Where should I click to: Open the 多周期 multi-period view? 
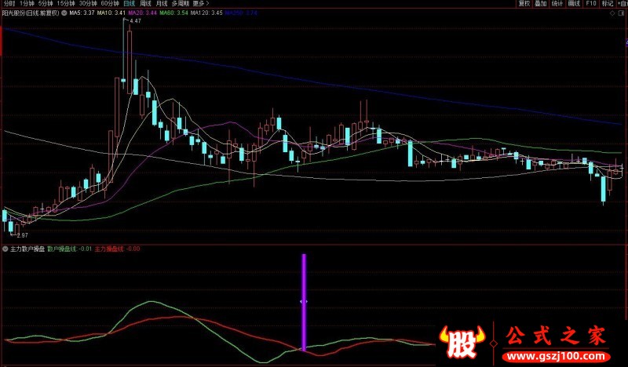click(181, 3)
